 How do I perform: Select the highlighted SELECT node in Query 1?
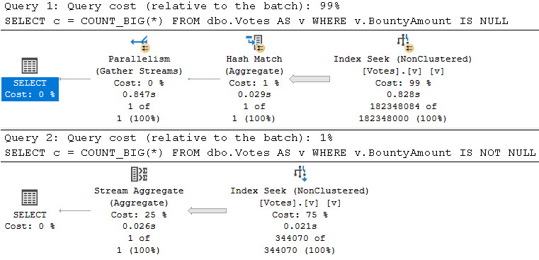click(x=30, y=89)
